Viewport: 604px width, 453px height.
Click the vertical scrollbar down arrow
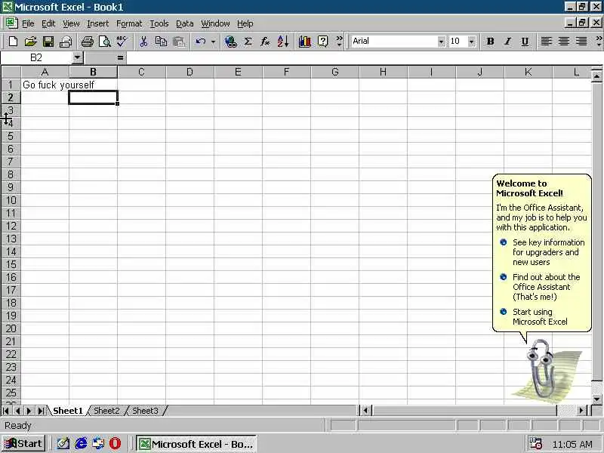pyautogui.click(x=596, y=399)
